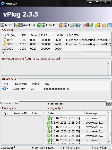Image resolution: width=112 pixels, height=150 pixels.
Task: Select debug entry [15.07.2008 12:25:05]
Action: 65,131
